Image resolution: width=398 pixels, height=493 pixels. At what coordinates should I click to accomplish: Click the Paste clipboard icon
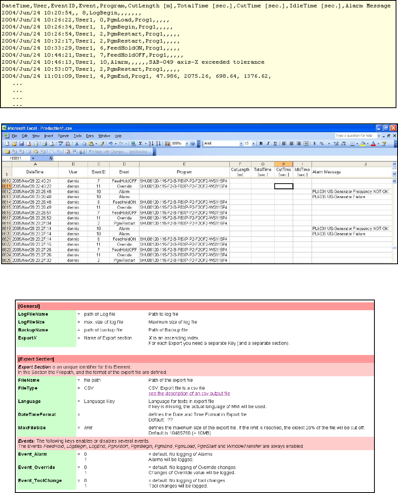[x=91, y=143]
